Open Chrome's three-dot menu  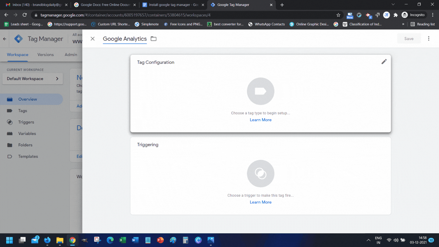coord(433,15)
